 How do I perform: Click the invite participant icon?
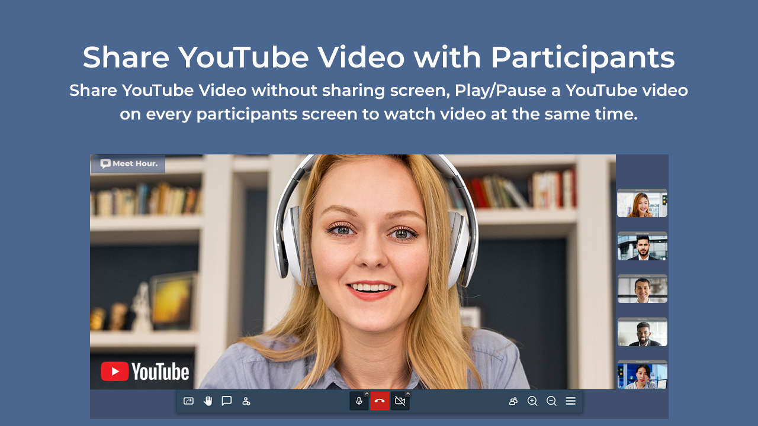tap(246, 401)
